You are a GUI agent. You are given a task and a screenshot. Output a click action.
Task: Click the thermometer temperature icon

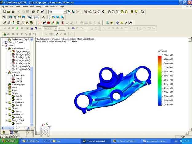pyautogui.click(x=63, y=23)
